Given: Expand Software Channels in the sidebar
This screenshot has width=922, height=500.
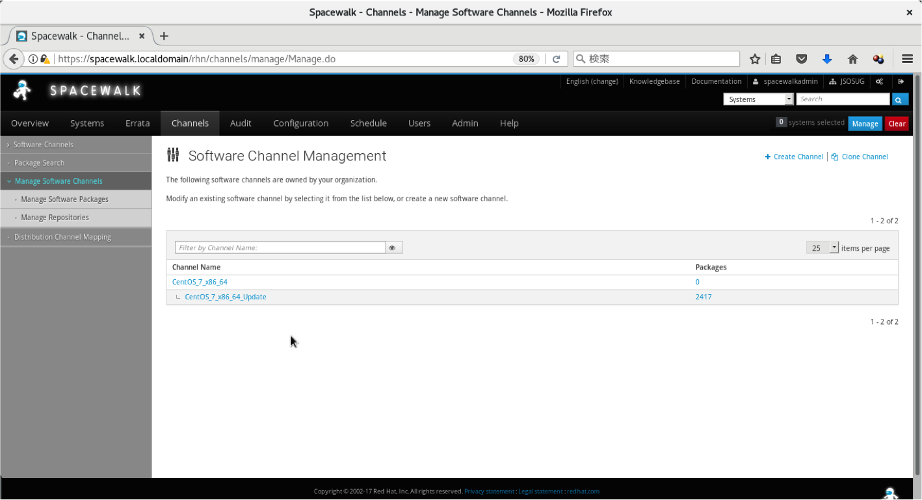Looking at the screenshot, I should (x=44, y=145).
